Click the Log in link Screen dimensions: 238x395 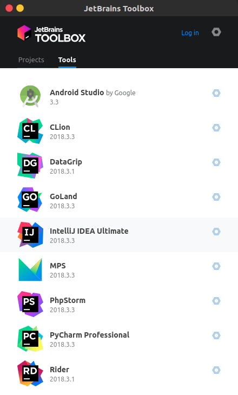(190, 33)
